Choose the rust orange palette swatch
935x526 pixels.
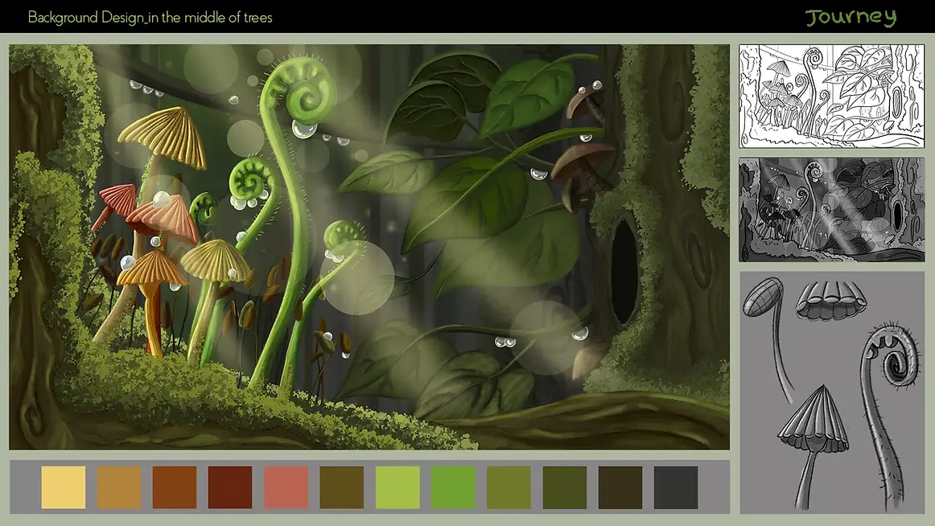click(175, 487)
